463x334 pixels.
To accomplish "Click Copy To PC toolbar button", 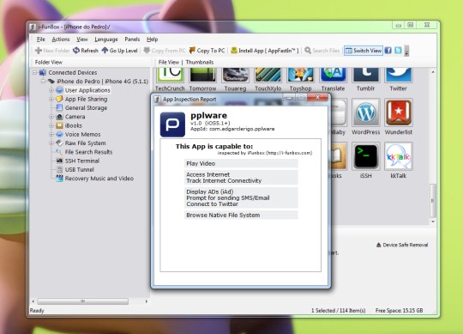I will tap(207, 51).
